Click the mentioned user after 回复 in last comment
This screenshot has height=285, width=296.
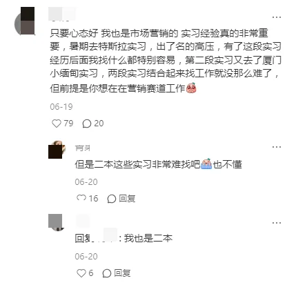click(105, 238)
